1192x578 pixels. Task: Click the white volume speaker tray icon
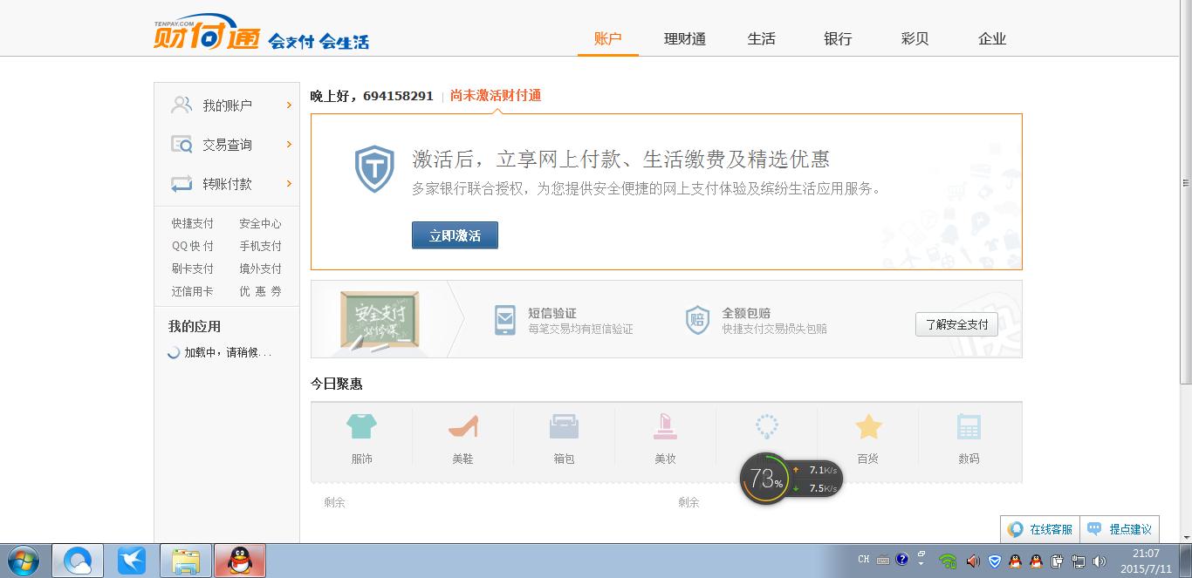[x=1100, y=561]
